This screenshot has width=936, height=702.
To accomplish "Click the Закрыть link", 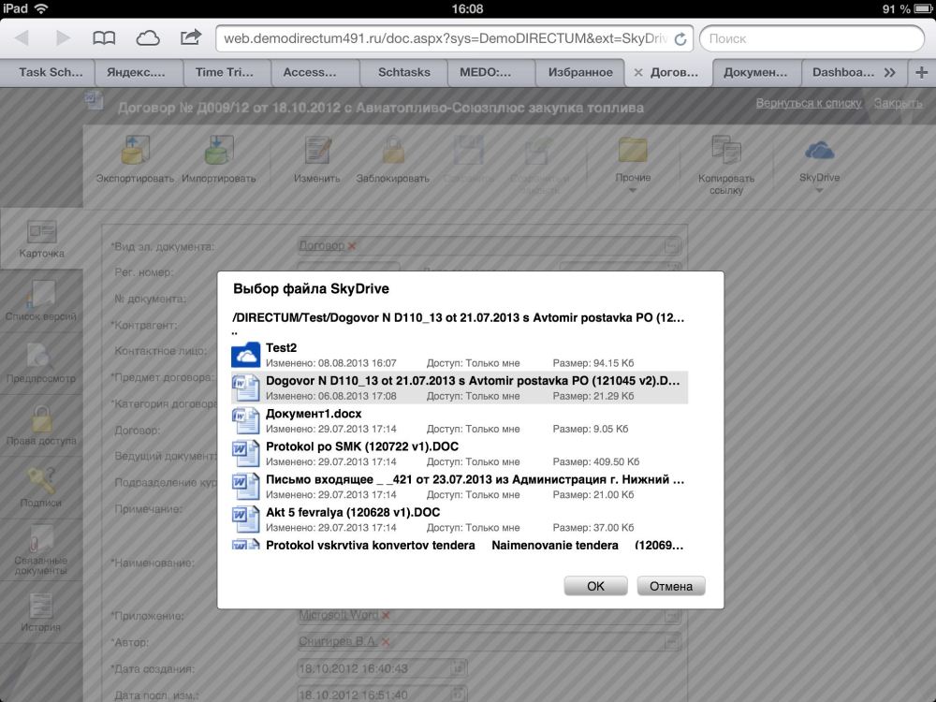I will point(898,103).
